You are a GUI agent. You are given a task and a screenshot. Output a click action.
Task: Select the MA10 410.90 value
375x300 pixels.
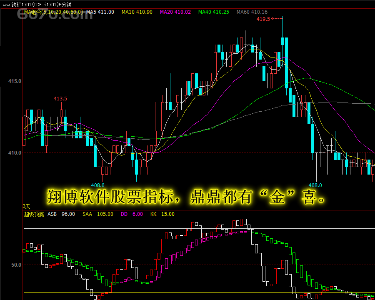coord(137,12)
